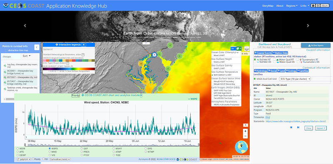Open the About menu item
Image resolution: width=333 pixels, height=164 pixels.
point(280,6)
